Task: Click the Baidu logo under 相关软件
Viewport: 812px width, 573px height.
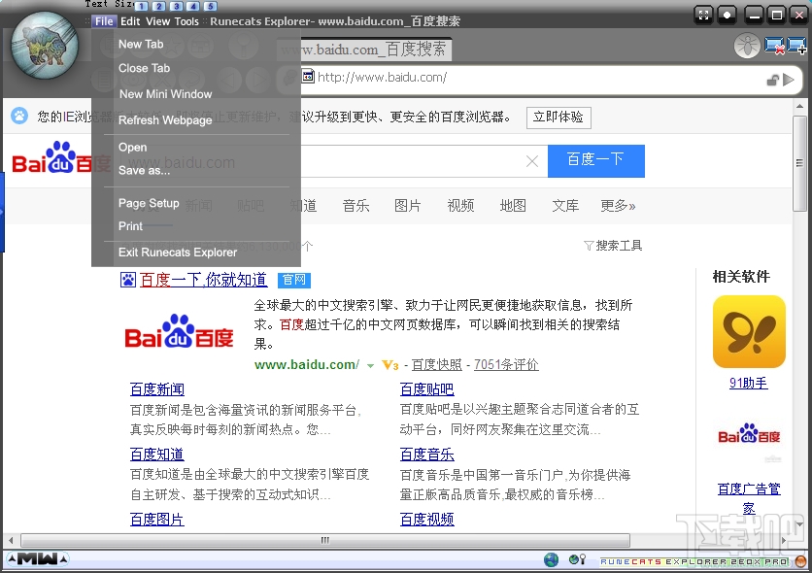Action: click(x=749, y=434)
